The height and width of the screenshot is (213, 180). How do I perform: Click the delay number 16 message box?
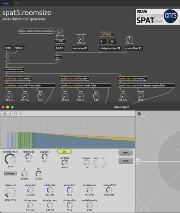point(113,41)
